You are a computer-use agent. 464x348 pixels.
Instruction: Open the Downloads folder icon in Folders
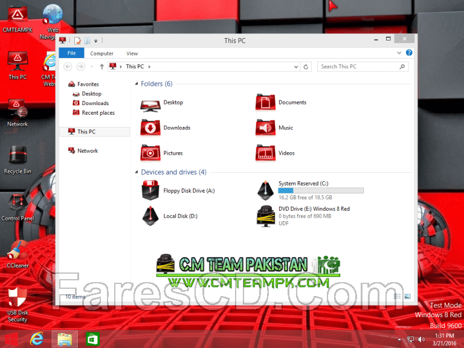pyautogui.click(x=150, y=128)
